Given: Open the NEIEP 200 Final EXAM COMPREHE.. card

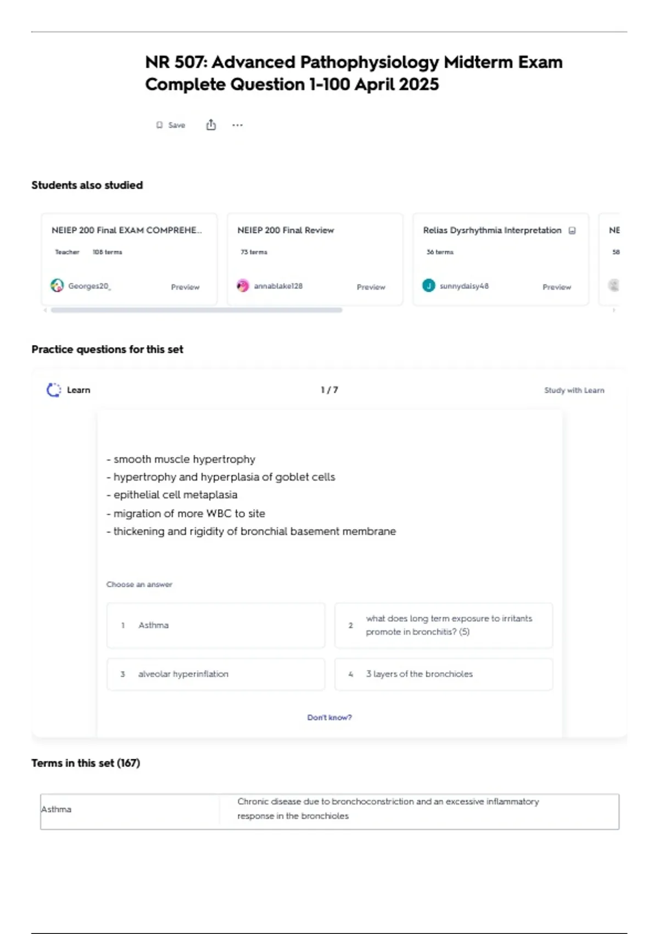Looking at the screenshot, I should pos(127,230).
